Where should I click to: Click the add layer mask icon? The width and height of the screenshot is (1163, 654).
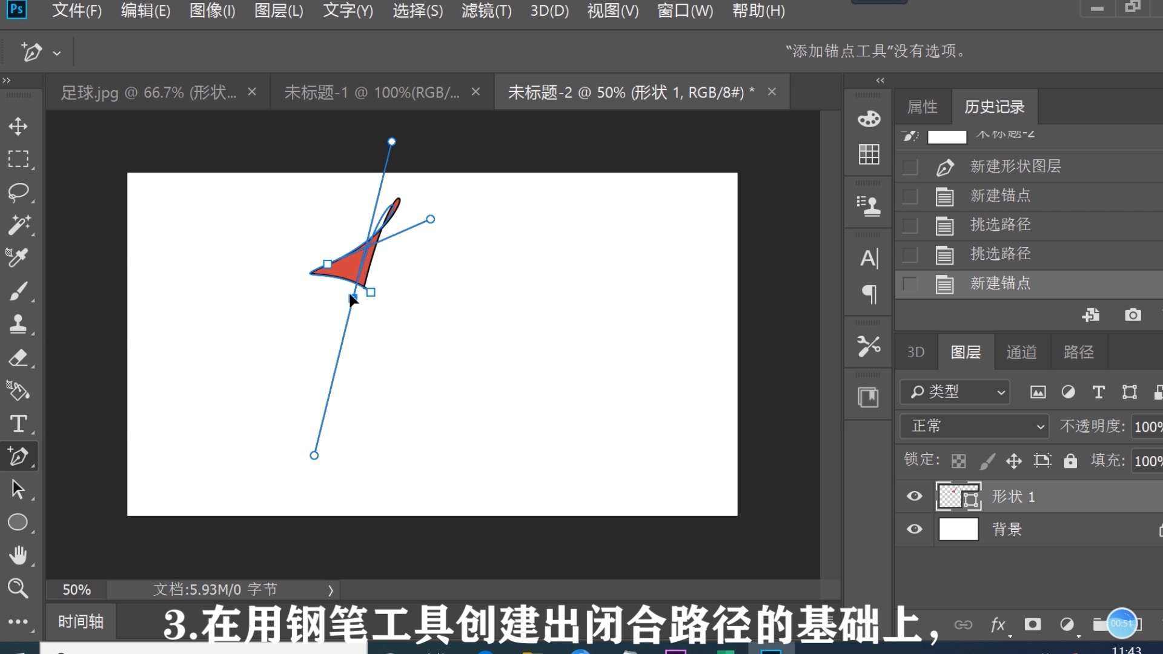pos(1033,624)
